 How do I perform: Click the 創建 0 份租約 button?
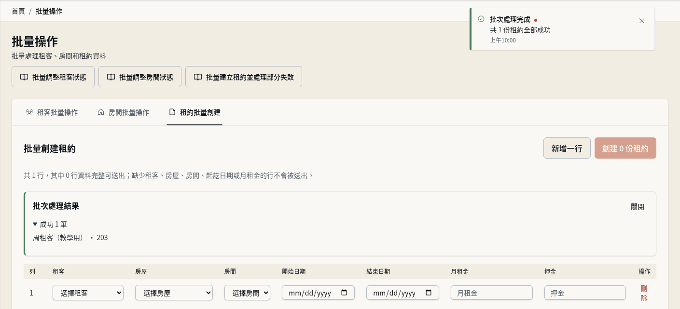tap(625, 148)
